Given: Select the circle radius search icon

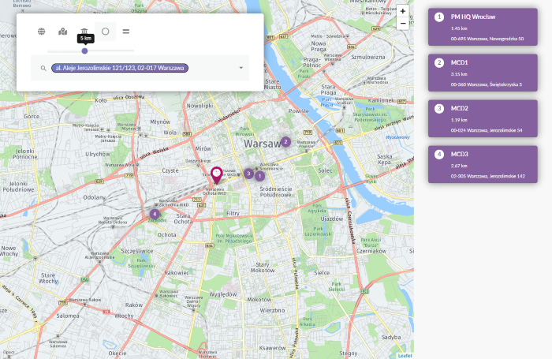Looking at the screenshot, I should coord(106,32).
